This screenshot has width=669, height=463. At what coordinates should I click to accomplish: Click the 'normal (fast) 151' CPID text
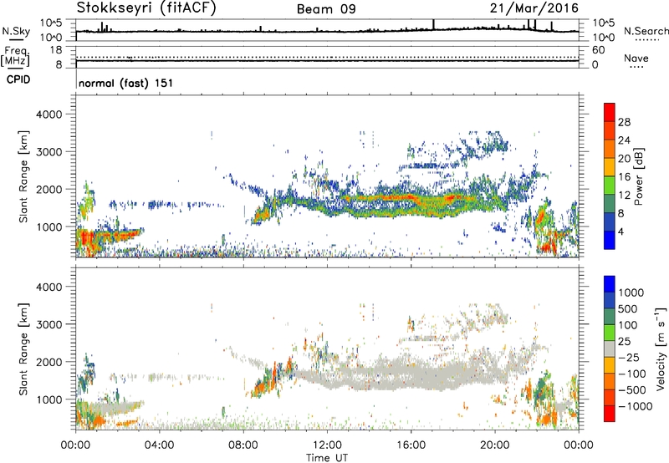coord(126,83)
